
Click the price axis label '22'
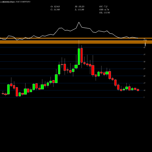click(144, 76)
